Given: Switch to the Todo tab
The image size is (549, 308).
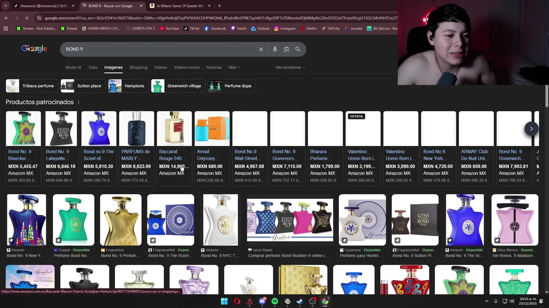Looking at the screenshot, I should pyautogui.click(x=93, y=68).
